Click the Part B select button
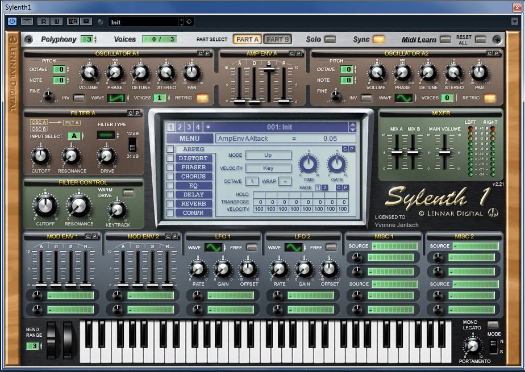Image resolution: width=525 pixels, height=372 pixels. 277,40
